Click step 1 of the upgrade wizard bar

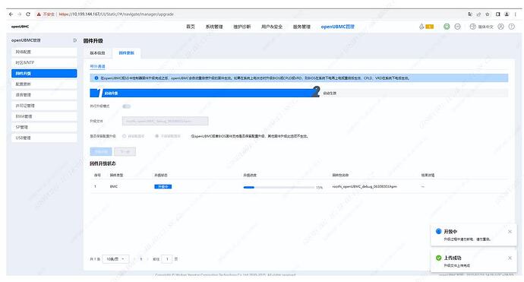pos(202,93)
